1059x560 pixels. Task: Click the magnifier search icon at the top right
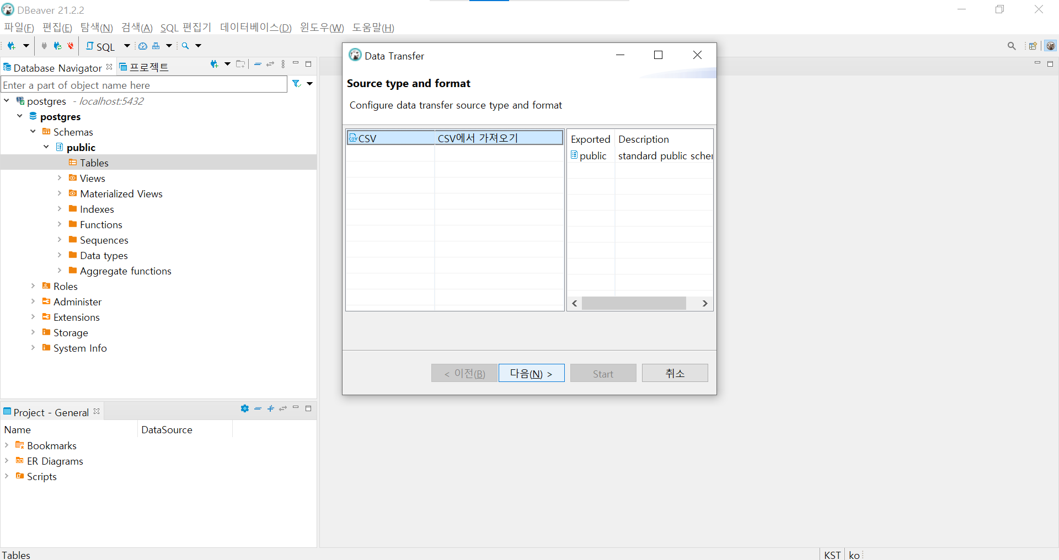point(1012,46)
